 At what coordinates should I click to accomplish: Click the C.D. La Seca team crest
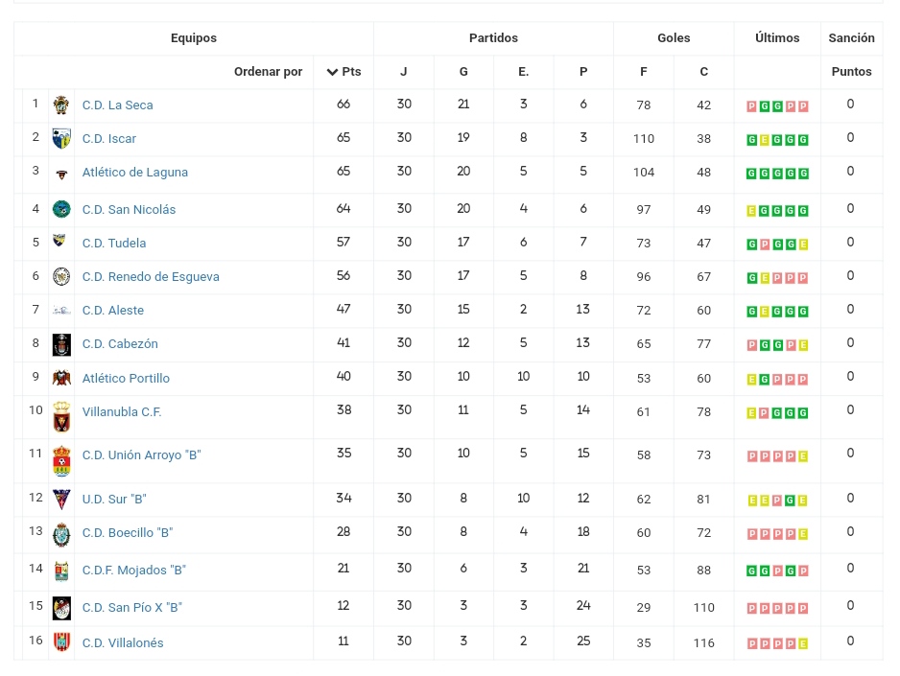(x=61, y=105)
